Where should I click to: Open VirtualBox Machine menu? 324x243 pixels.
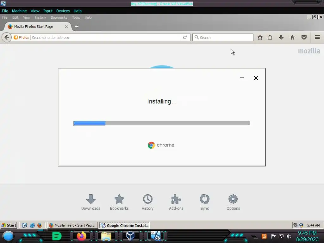pos(19,11)
